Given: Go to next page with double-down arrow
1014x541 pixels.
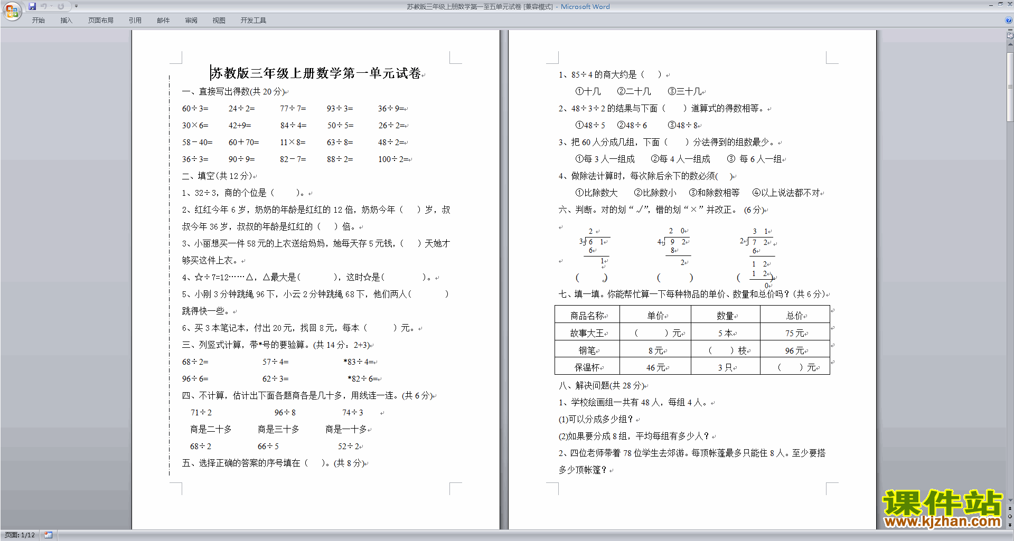Looking at the screenshot, I should 1010,525.
